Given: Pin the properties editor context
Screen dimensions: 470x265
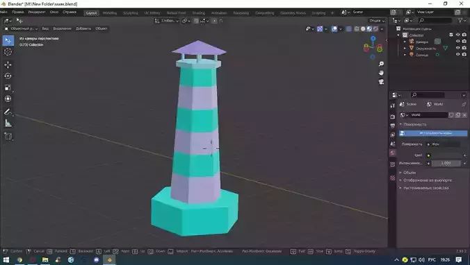Looking at the screenshot, I should click(464, 104).
